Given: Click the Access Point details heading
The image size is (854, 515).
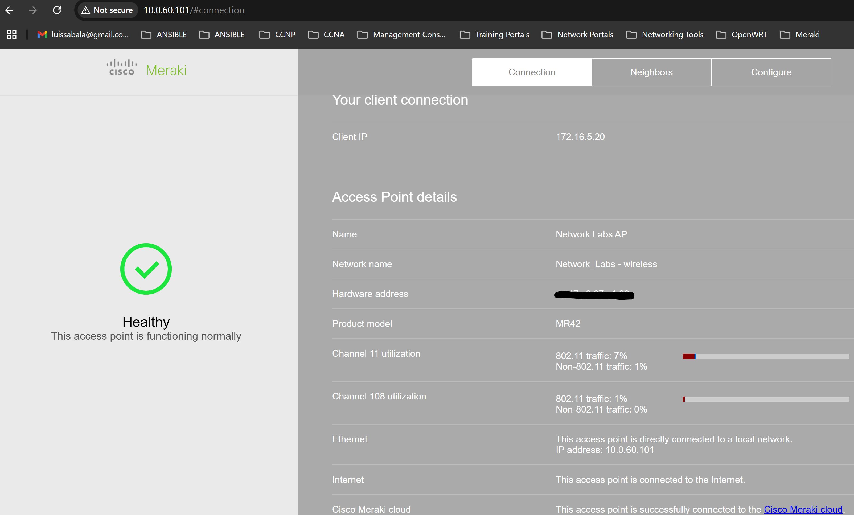Looking at the screenshot, I should (x=395, y=197).
